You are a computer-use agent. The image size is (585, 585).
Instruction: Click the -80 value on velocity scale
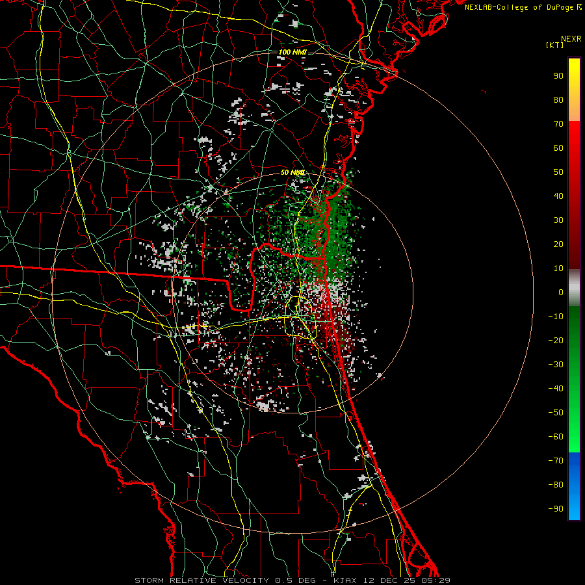point(556,485)
